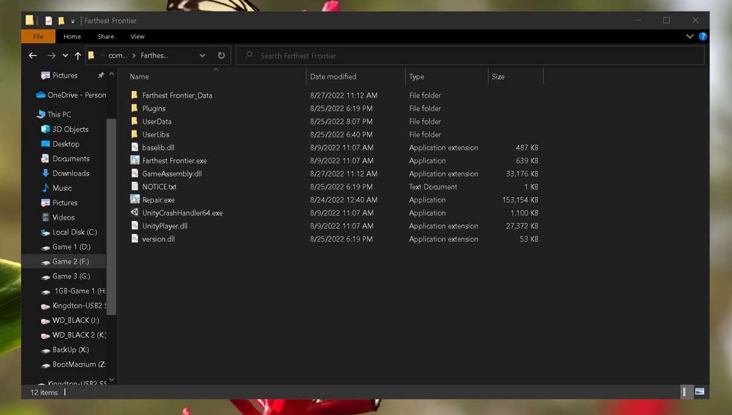The width and height of the screenshot is (732, 415).
Task: Select the Farthest Frontier_Data folder icon
Action: 135,95
